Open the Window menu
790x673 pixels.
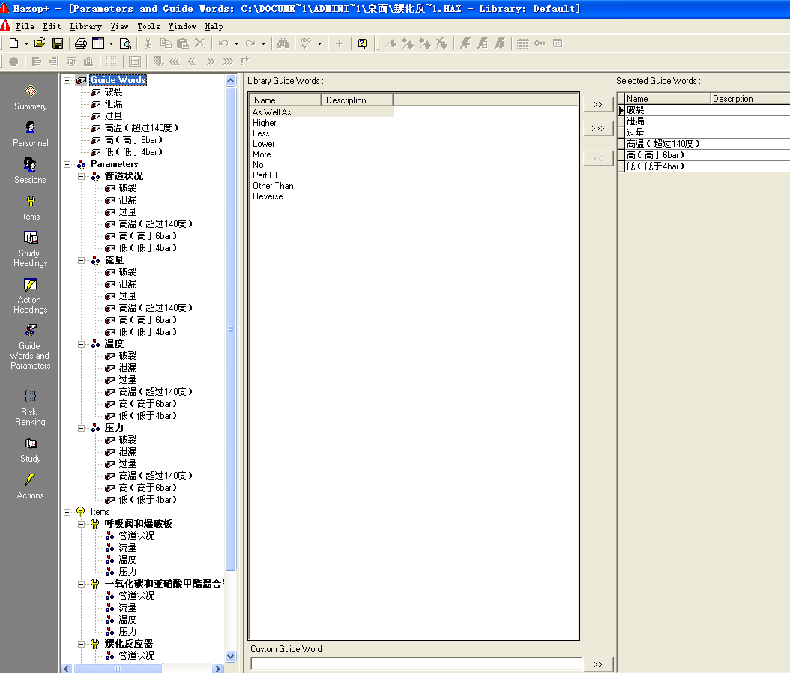click(182, 27)
